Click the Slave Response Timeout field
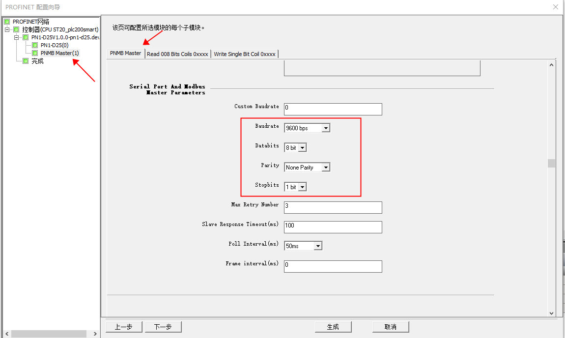The width and height of the screenshot is (565, 338). click(x=333, y=227)
